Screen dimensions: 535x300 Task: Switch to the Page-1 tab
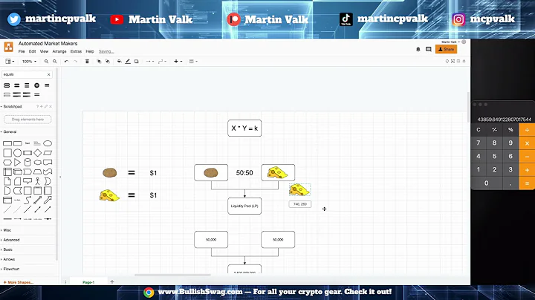(88, 282)
